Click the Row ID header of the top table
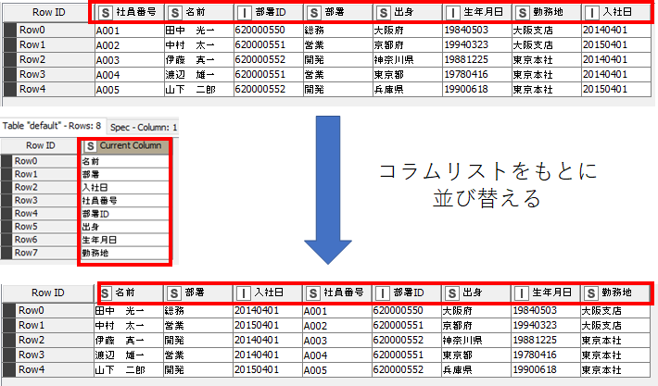This screenshot has width=658, height=386. [x=49, y=13]
